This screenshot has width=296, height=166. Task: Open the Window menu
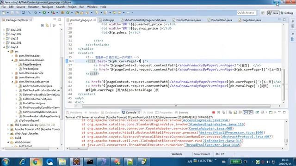click(92, 7)
